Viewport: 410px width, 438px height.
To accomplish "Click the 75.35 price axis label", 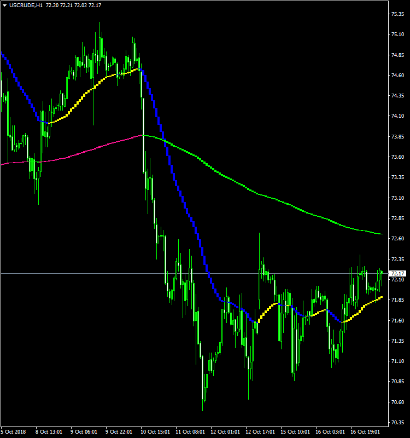I will tap(398, 14).
